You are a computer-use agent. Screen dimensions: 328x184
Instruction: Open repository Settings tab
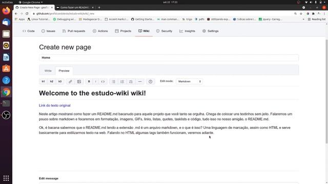click(211, 31)
